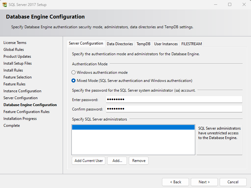Image resolution: width=251 pixels, height=188 pixels.
Task: Proceed with the Next > button
Action: (204, 182)
